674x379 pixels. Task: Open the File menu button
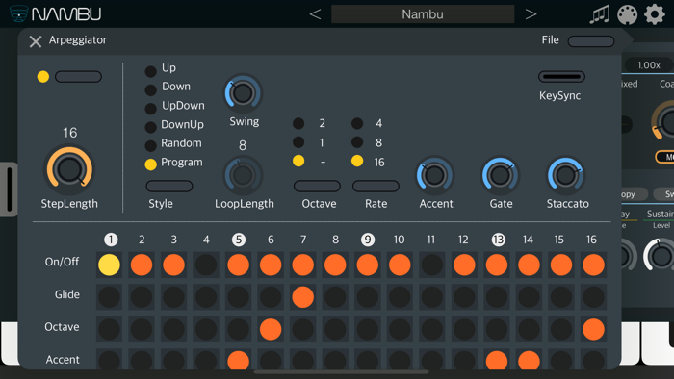(590, 40)
